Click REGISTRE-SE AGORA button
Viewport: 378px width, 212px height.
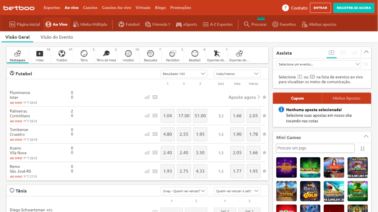(354, 8)
